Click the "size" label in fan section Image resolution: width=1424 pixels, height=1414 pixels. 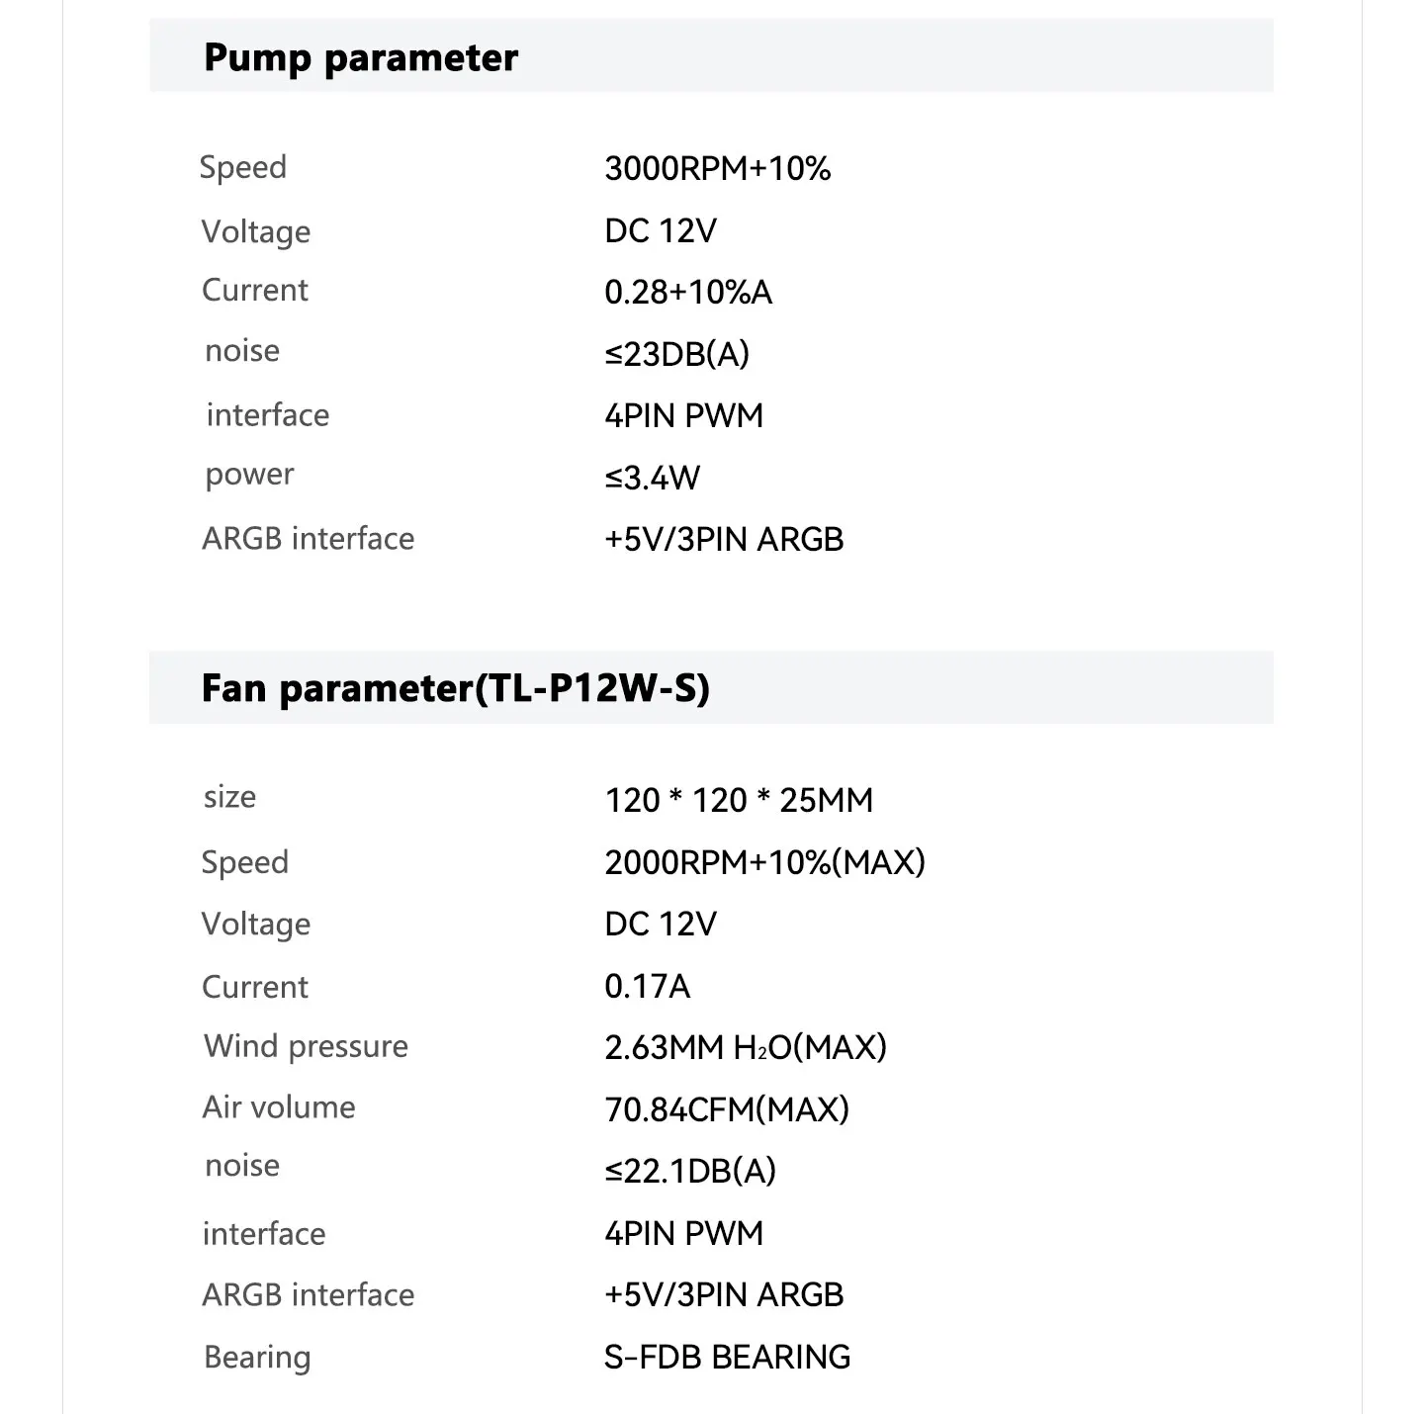click(x=229, y=797)
